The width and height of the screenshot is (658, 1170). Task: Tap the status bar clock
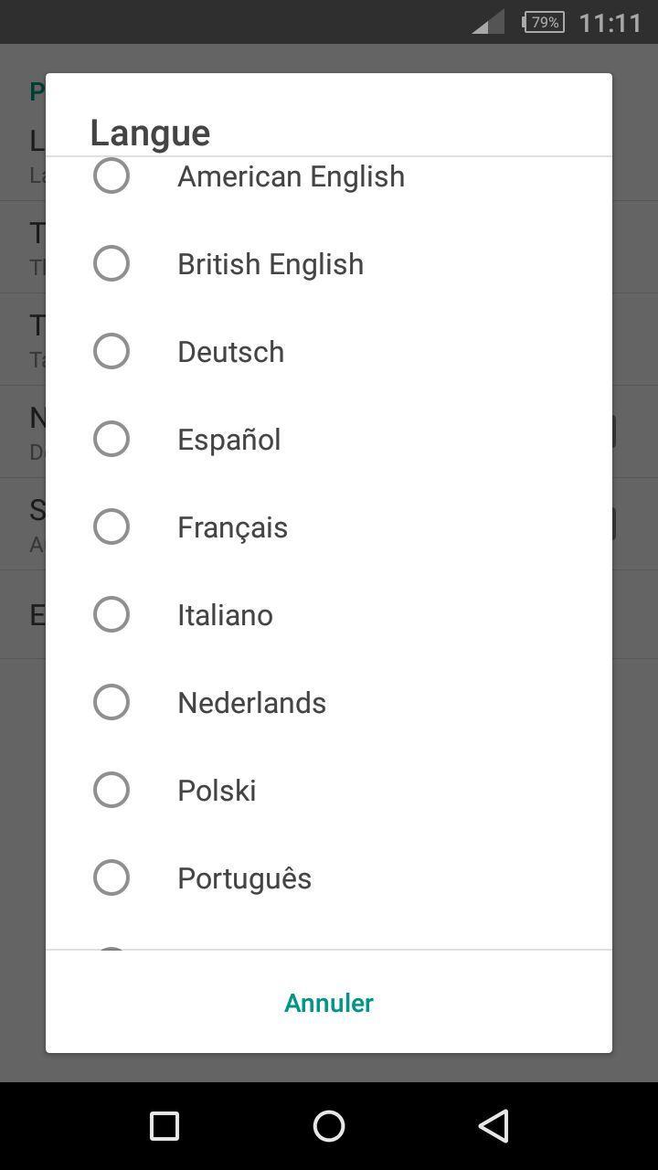pos(610,22)
